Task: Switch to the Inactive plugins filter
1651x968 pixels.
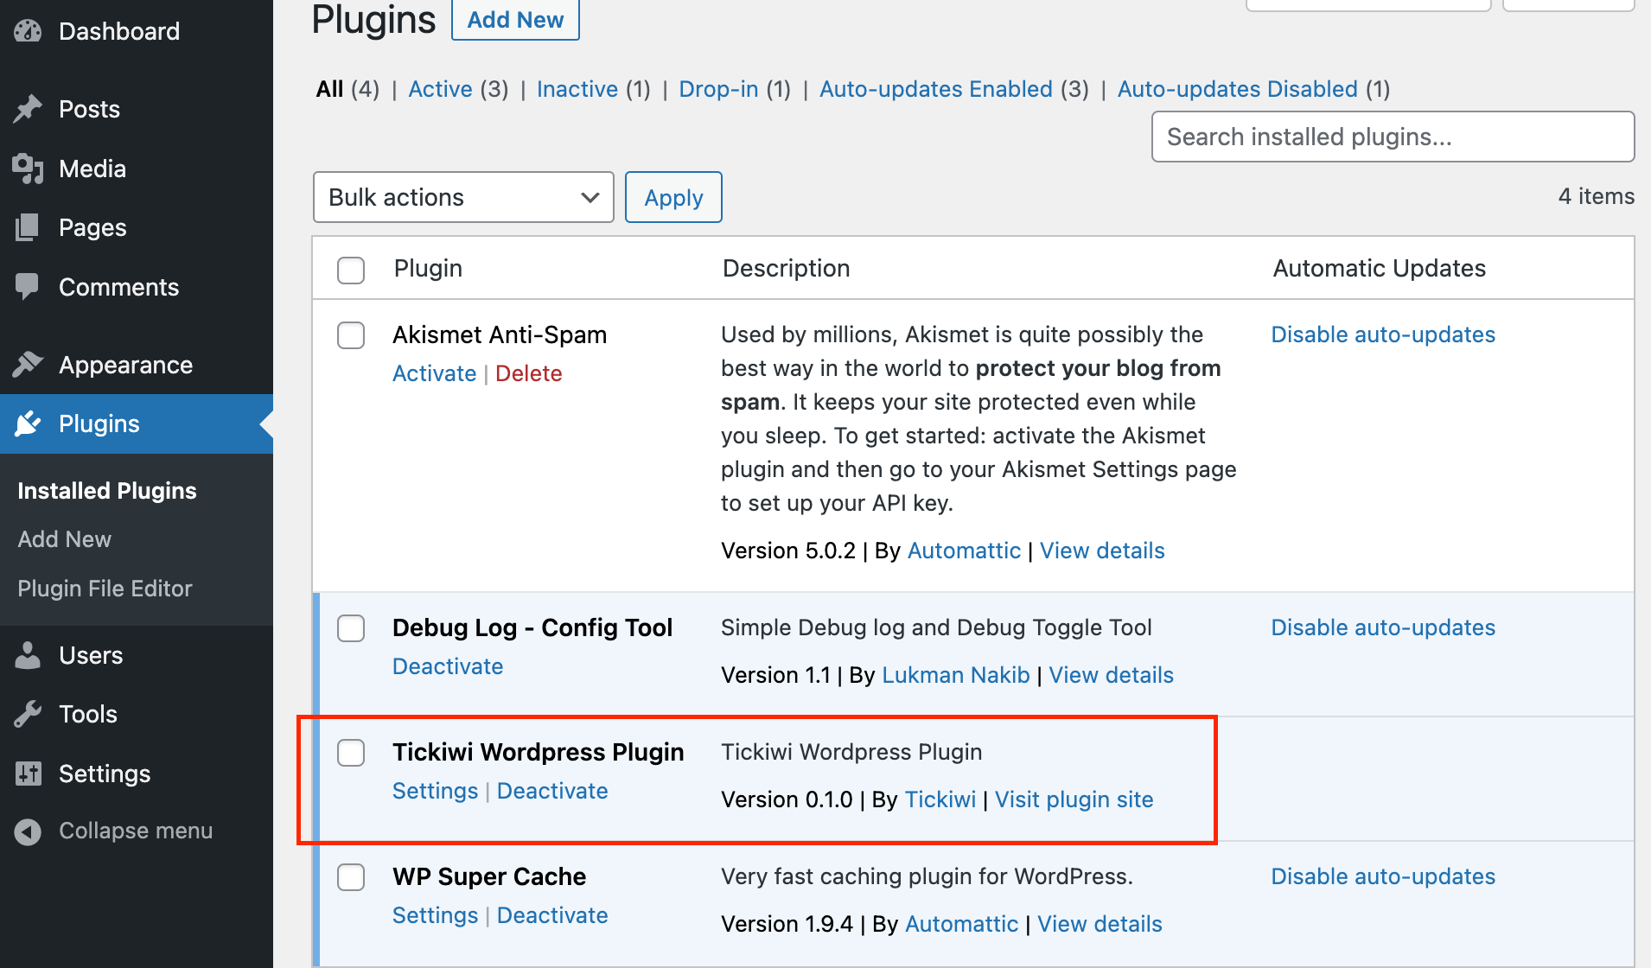Action: [x=577, y=89]
